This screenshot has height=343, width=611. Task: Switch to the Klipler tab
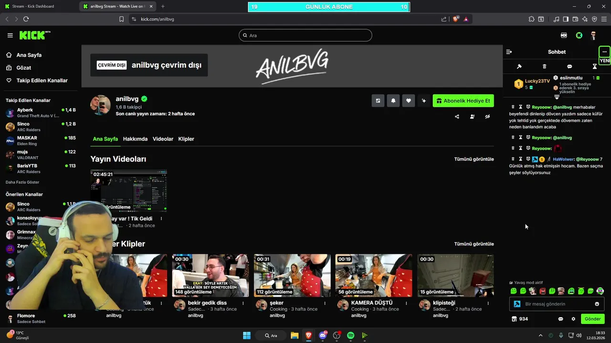tap(186, 139)
